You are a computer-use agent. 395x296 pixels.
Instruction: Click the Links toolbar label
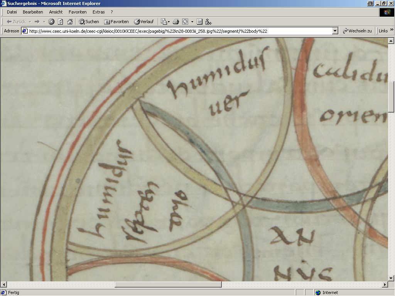point(383,31)
